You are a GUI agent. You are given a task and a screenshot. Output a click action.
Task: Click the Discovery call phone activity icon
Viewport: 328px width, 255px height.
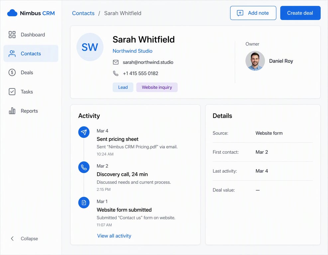84,167
